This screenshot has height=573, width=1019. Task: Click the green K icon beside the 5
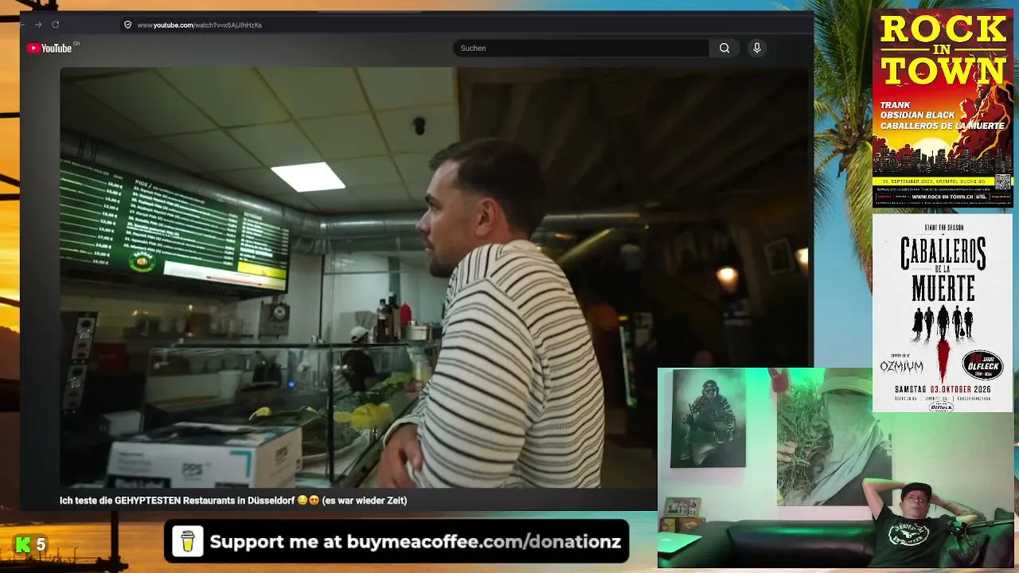(x=23, y=545)
